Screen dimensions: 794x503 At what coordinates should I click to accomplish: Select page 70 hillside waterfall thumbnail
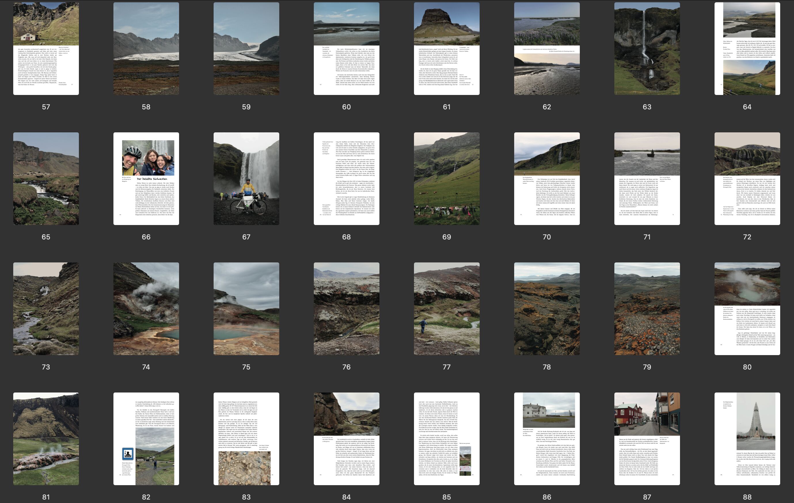click(x=547, y=179)
